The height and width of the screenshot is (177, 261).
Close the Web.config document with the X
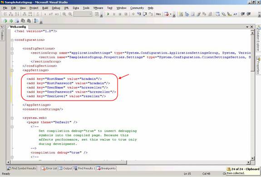pyautogui.click(x=251, y=27)
